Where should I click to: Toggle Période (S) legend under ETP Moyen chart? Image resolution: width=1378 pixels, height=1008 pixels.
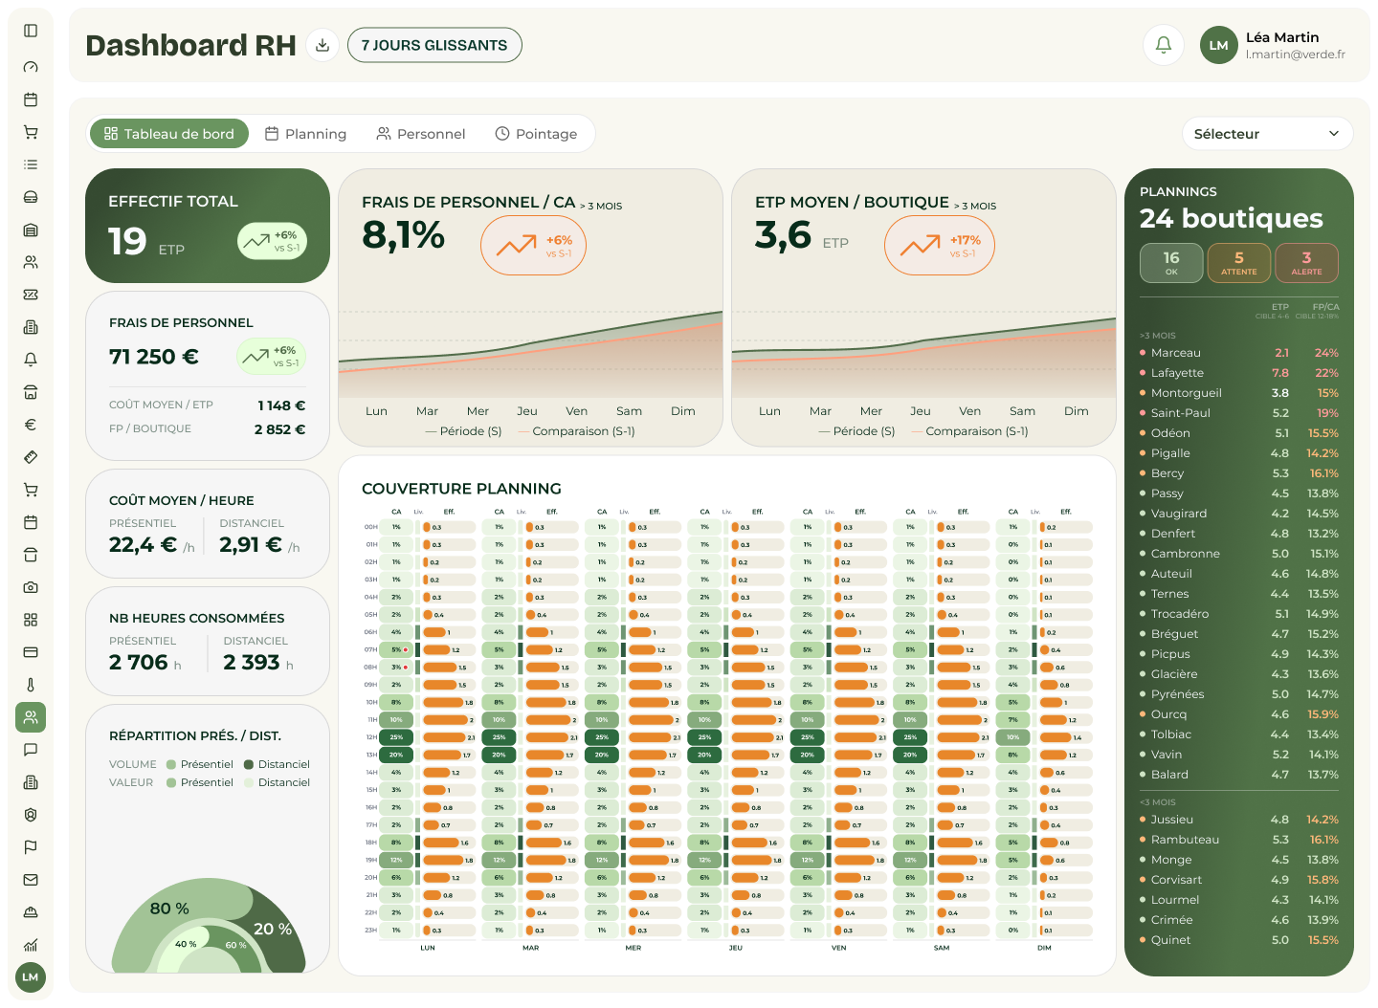pos(856,431)
